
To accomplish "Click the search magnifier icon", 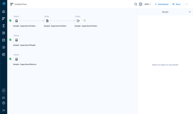I will point(136,4).
